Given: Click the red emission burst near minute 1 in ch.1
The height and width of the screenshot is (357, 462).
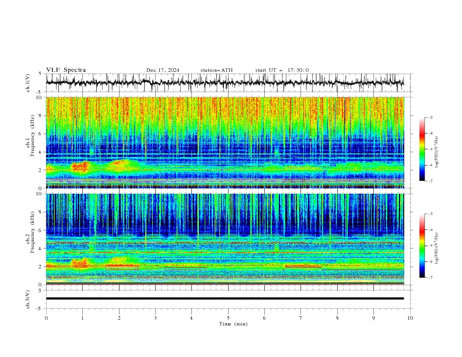Looking at the screenshot, I should point(80,167).
